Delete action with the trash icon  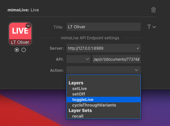[153, 10]
